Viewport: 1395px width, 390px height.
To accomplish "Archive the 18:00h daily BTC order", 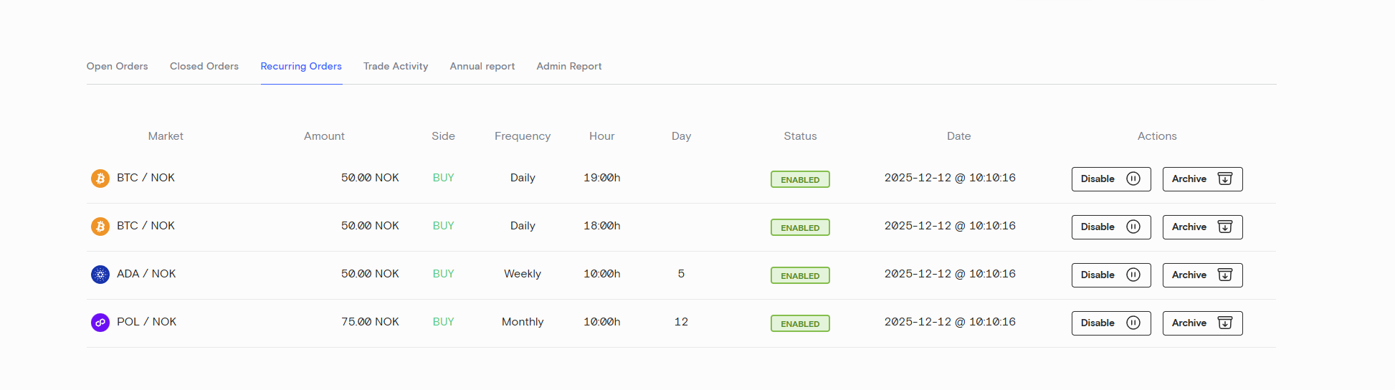I will [x=1203, y=227].
